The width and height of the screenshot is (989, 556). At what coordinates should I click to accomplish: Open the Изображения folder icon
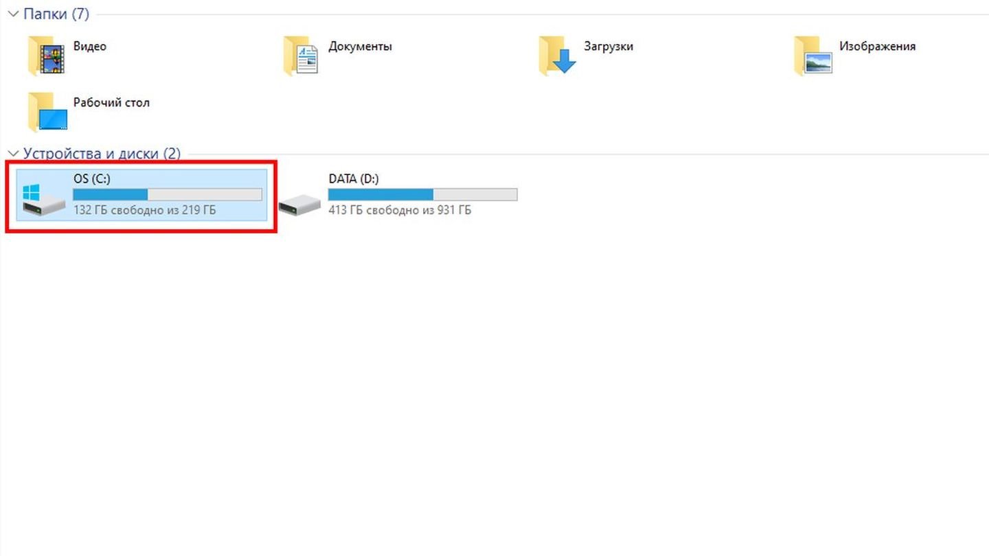[813, 56]
